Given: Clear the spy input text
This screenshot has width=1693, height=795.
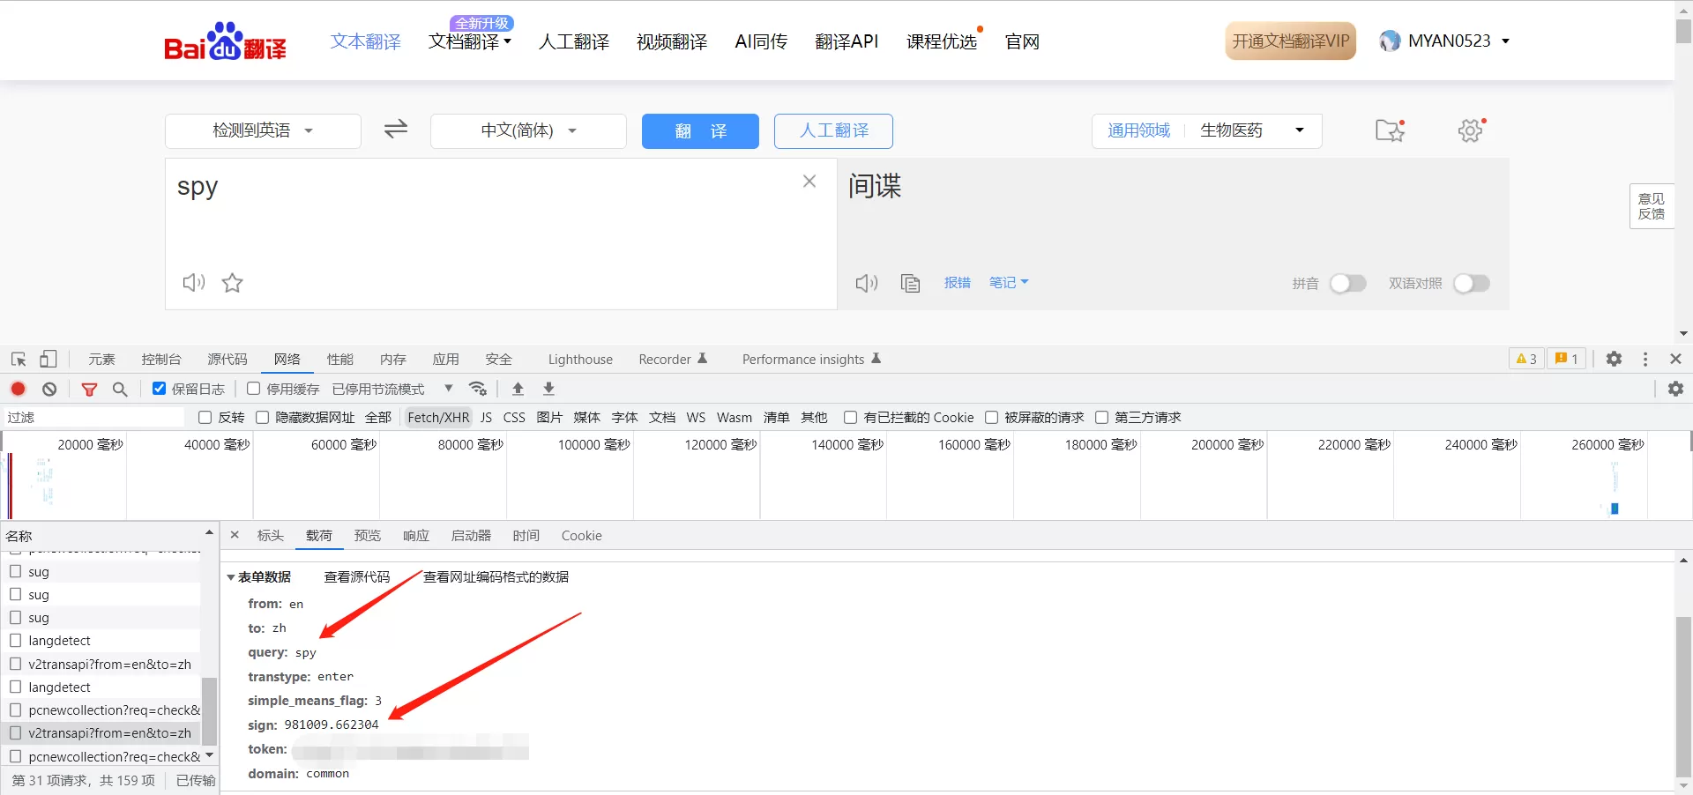Looking at the screenshot, I should pyautogui.click(x=809, y=182).
